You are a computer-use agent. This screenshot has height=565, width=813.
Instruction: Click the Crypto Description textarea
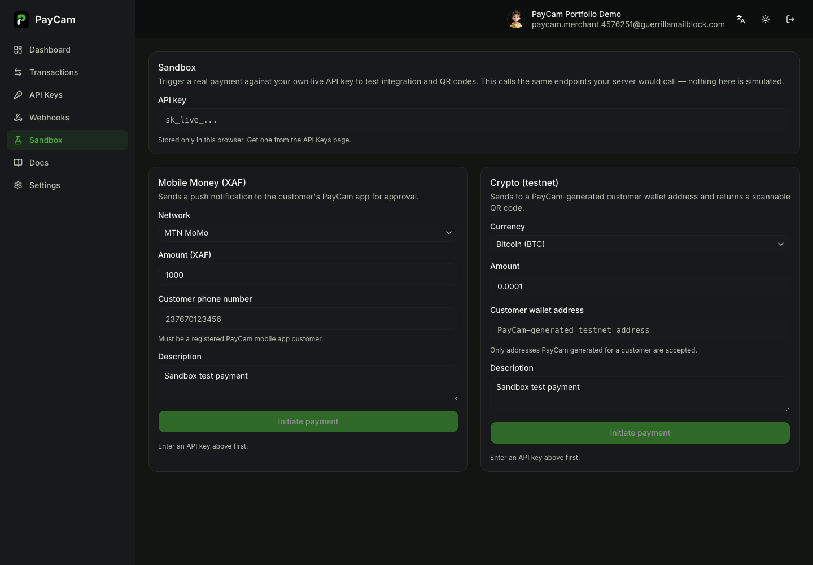tap(640, 394)
